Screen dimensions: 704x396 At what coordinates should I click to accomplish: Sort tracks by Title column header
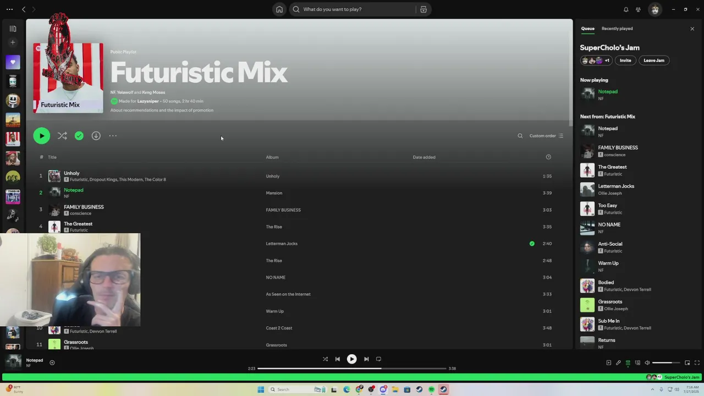[52, 157]
